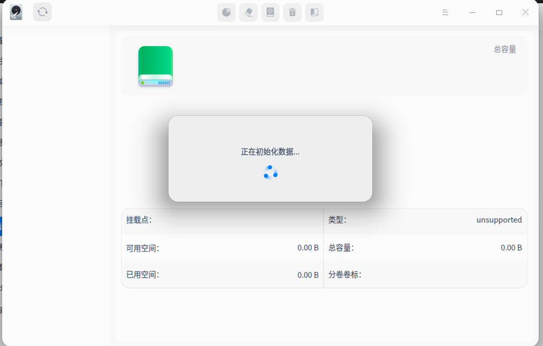Click the green disk drive icon
This screenshot has height=346, width=543.
click(156, 66)
